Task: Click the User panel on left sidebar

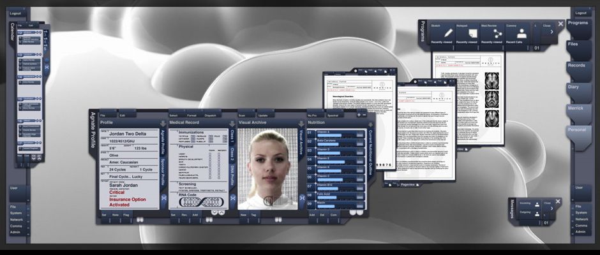Action: [x=17, y=193]
